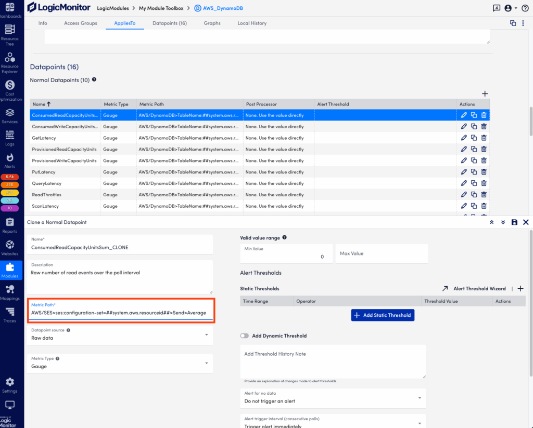Open the Metric Type Gauge dropdown
The image size is (533, 428).
coord(120,363)
